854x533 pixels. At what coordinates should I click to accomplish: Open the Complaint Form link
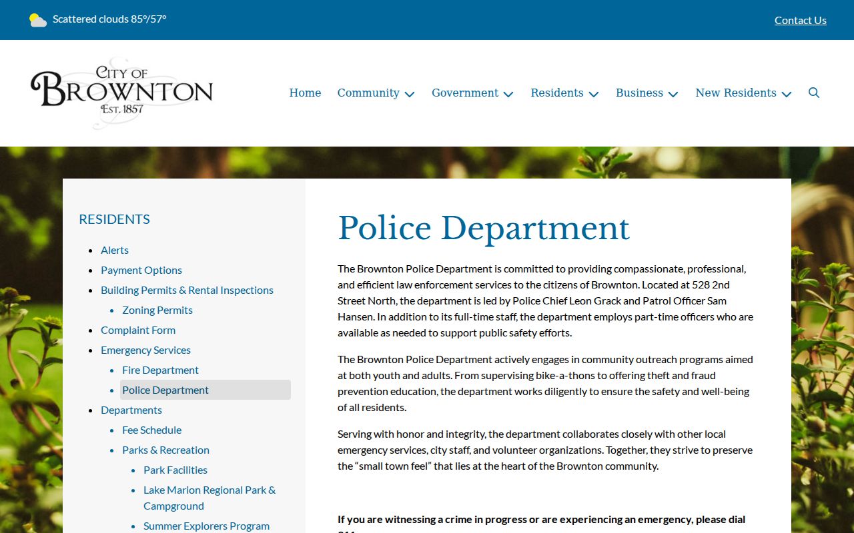pos(138,330)
